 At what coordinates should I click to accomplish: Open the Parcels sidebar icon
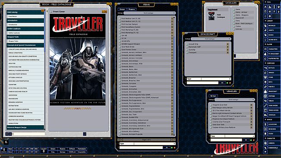coord(265,86)
